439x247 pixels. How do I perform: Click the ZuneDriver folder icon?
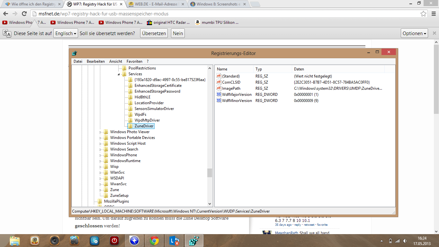click(130, 126)
